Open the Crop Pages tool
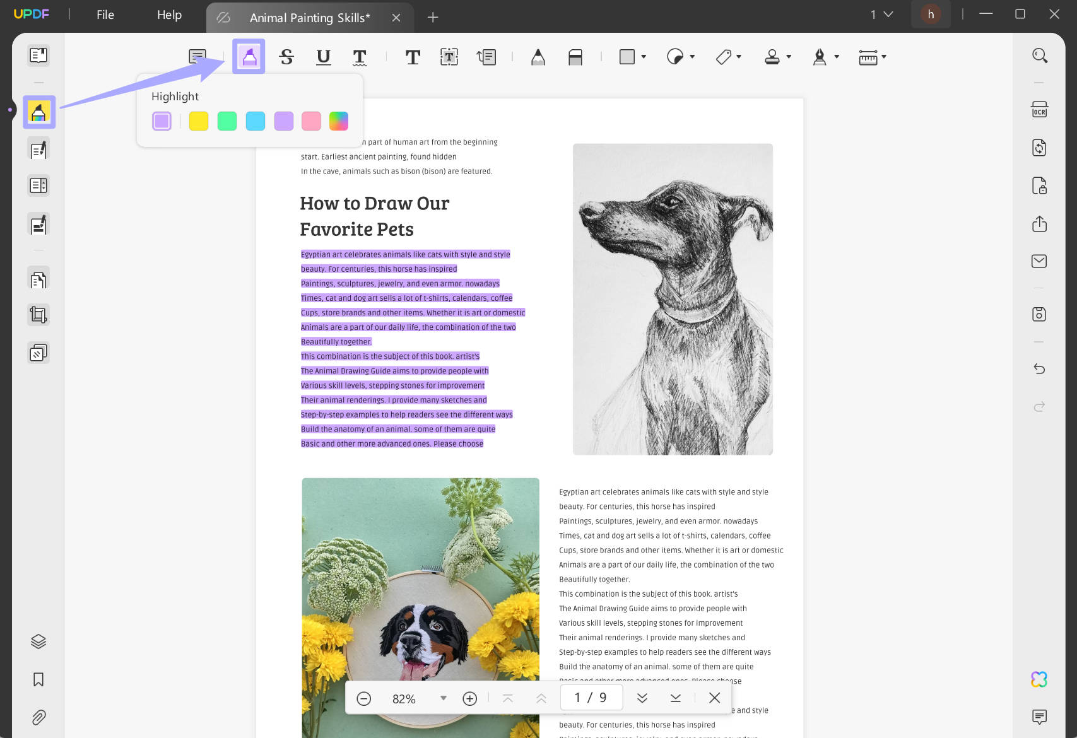Screen dimensions: 1077x738 [x=38, y=314]
